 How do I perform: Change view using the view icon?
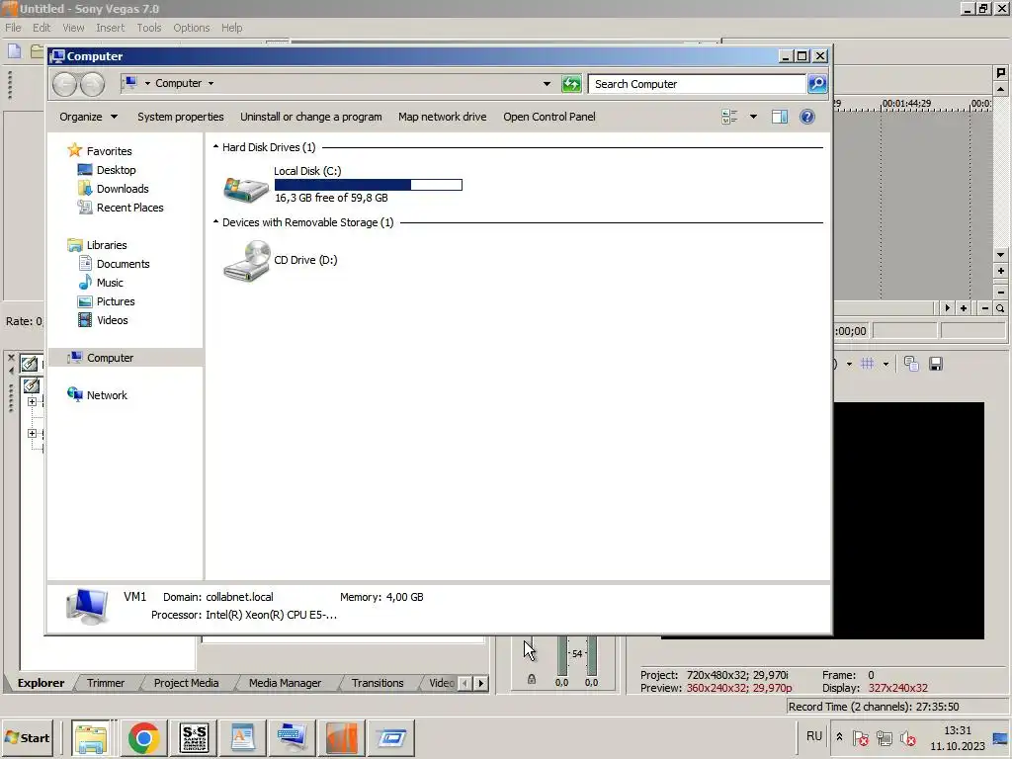729,117
